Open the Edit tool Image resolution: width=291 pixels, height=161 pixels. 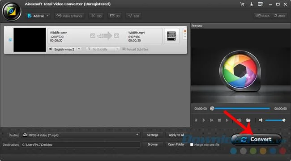point(133,16)
